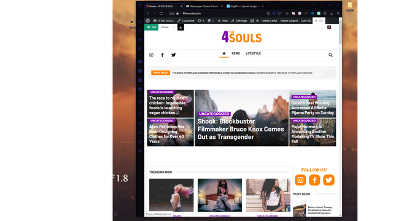Close the Newspaper Theme Forum tab
Image resolution: width=393 pixels, height=221 pixels.
[222, 6]
